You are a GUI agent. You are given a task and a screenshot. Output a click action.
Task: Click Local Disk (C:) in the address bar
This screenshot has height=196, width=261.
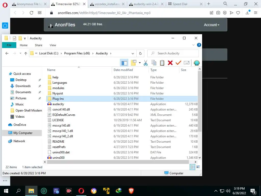pyautogui.click(x=49, y=53)
